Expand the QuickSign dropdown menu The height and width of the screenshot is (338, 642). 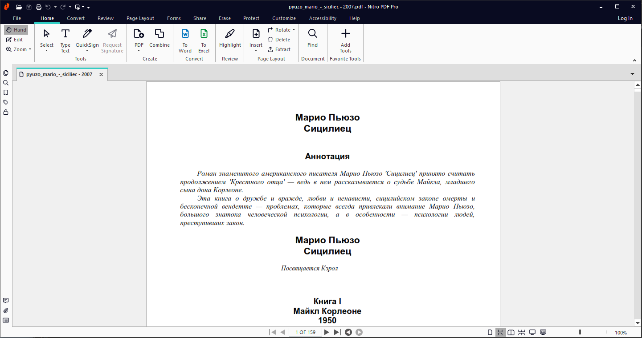click(87, 50)
